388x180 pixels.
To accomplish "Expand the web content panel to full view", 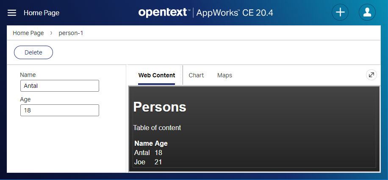I will click(371, 75).
